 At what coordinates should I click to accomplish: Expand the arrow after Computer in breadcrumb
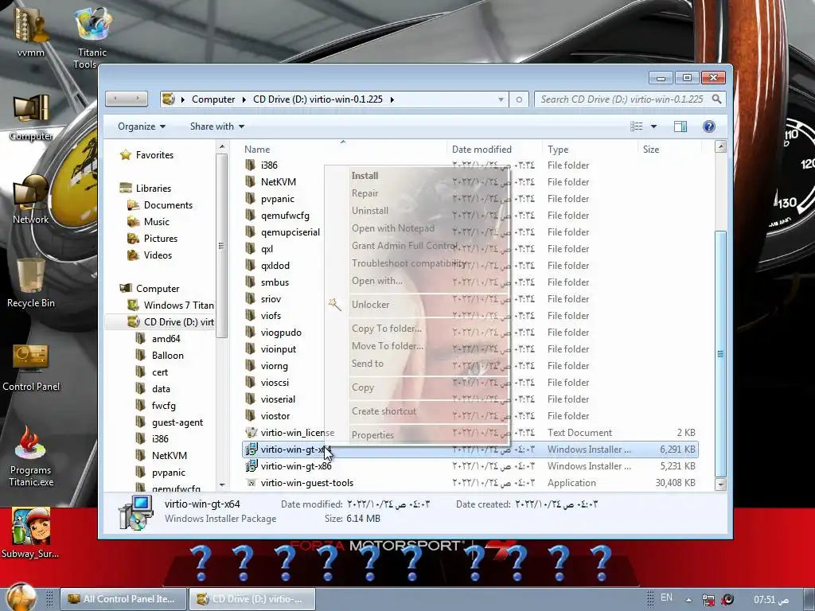tap(244, 99)
